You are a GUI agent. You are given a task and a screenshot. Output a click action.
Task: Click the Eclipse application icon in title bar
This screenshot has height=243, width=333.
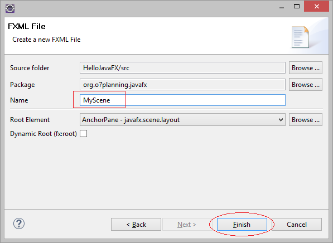(x=10, y=8)
